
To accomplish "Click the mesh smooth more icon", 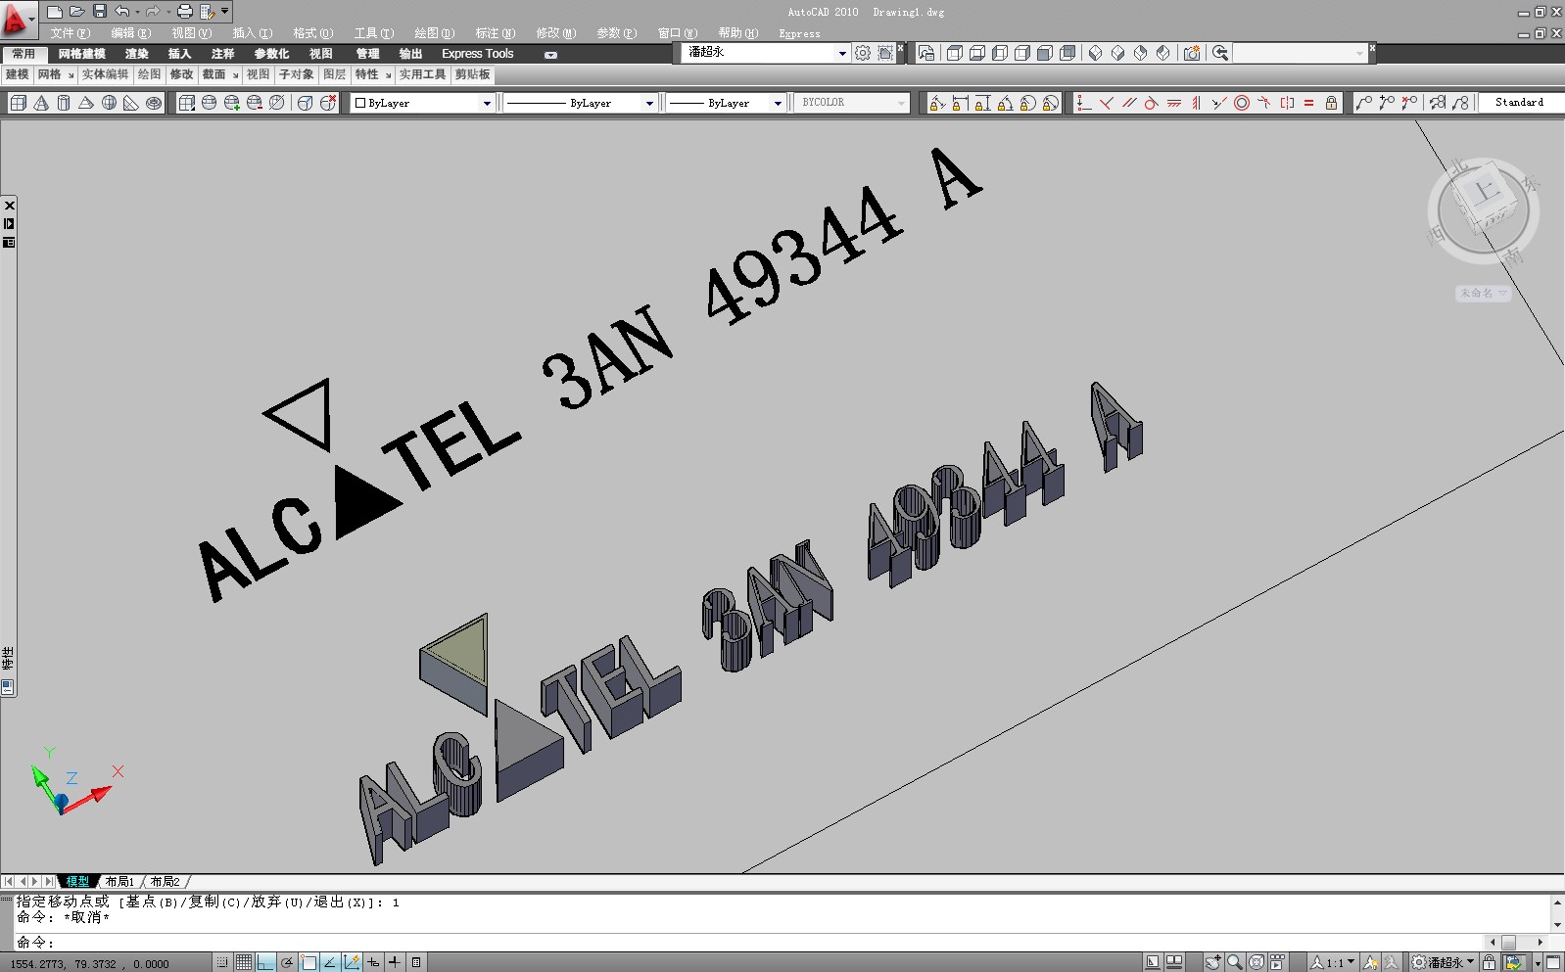I will [x=232, y=103].
